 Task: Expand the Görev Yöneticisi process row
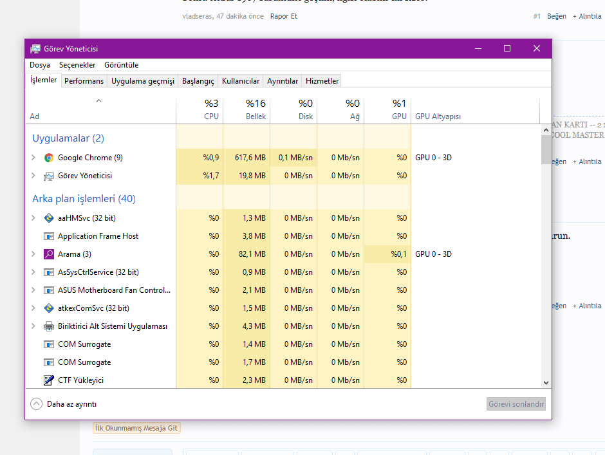tap(33, 176)
